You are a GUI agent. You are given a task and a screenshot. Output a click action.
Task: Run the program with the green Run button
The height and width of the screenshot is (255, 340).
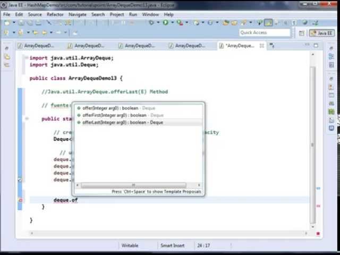(165, 22)
